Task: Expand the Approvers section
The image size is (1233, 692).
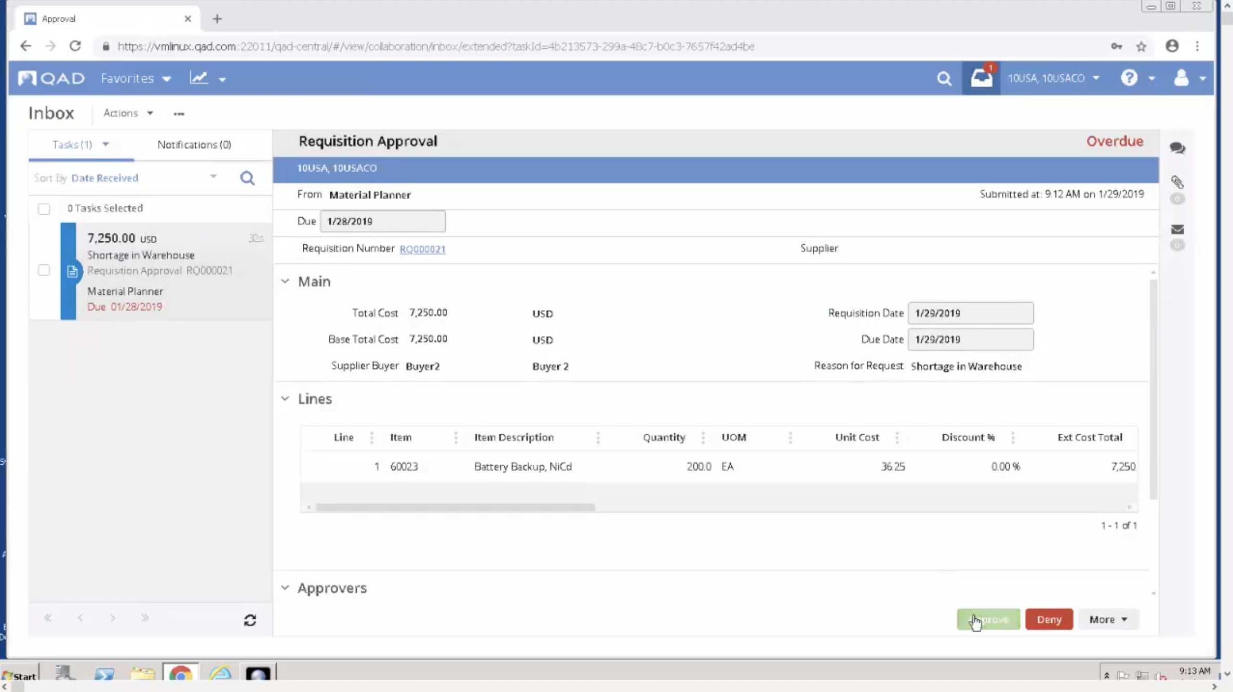Action: point(285,587)
